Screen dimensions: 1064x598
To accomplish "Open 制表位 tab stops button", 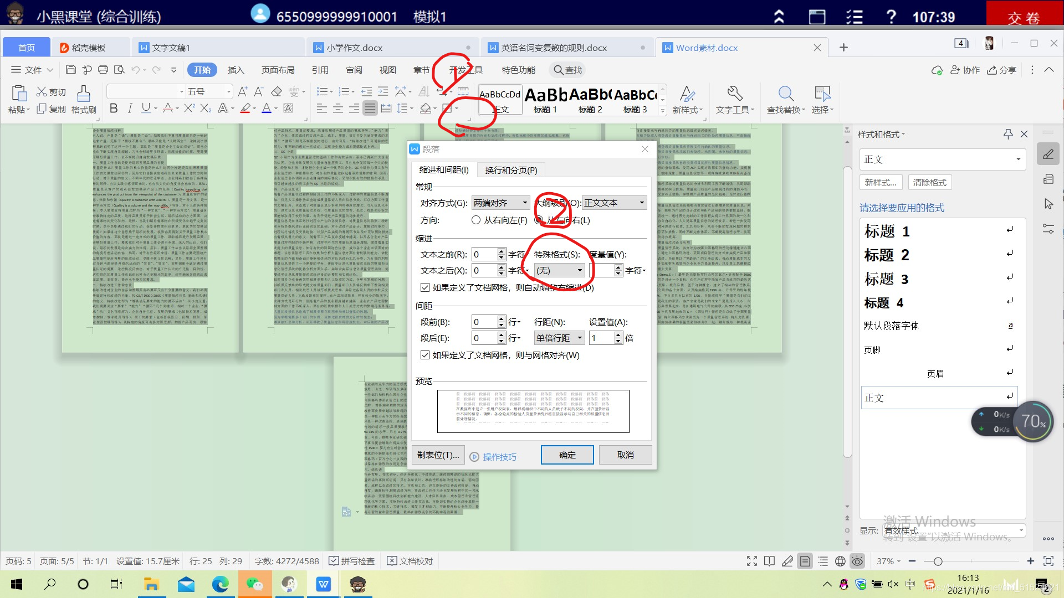I will [438, 455].
